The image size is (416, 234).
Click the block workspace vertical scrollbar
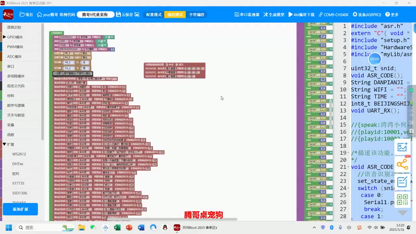pyautogui.click(x=331, y=114)
